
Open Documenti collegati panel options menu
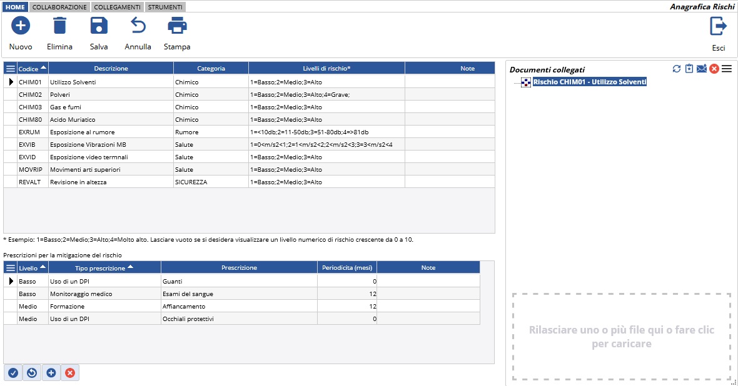point(726,69)
